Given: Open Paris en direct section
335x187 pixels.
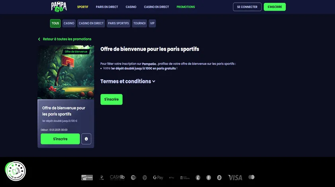Looking at the screenshot, I should 107,7.
